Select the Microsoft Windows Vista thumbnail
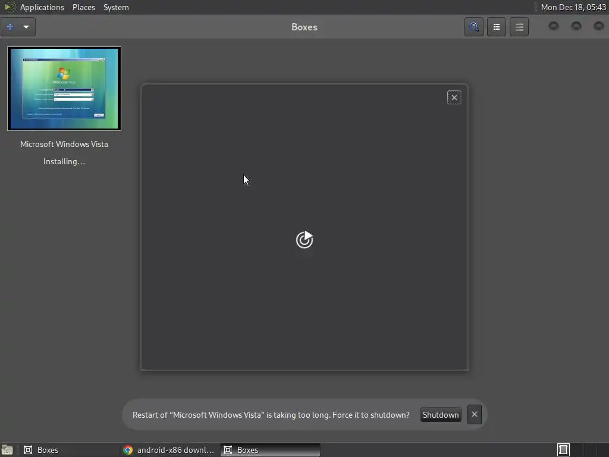The width and height of the screenshot is (609, 457). (64, 89)
